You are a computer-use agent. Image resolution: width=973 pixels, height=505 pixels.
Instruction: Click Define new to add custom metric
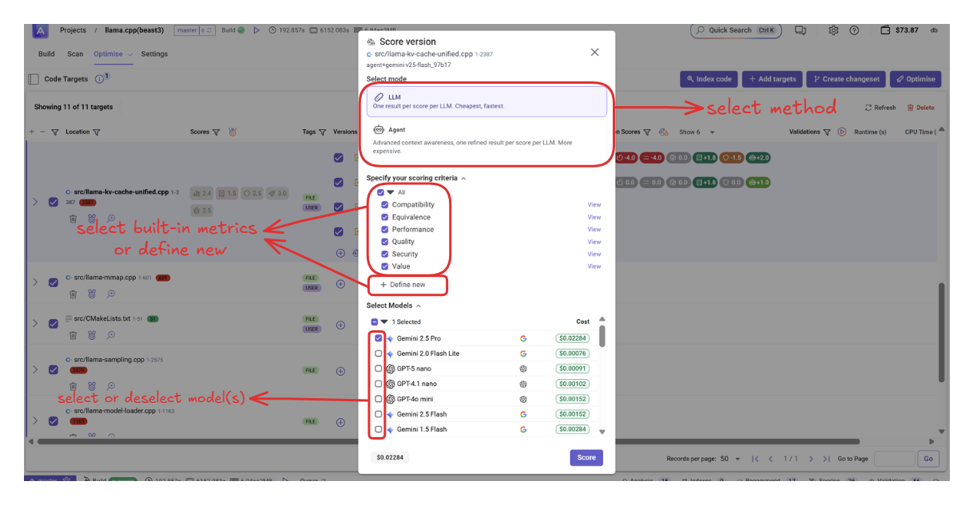tap(407, 285)
